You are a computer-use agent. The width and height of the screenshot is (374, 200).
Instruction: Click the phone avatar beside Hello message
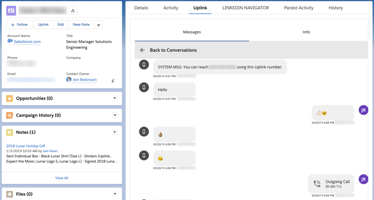(x=144, y=87)
